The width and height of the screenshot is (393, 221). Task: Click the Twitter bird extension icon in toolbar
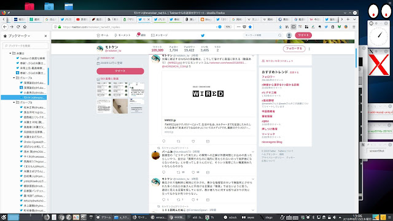[x=326, y=27]
